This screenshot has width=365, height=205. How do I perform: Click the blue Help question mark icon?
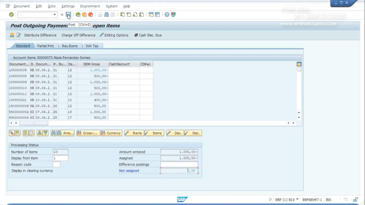(x=167, y=15)
